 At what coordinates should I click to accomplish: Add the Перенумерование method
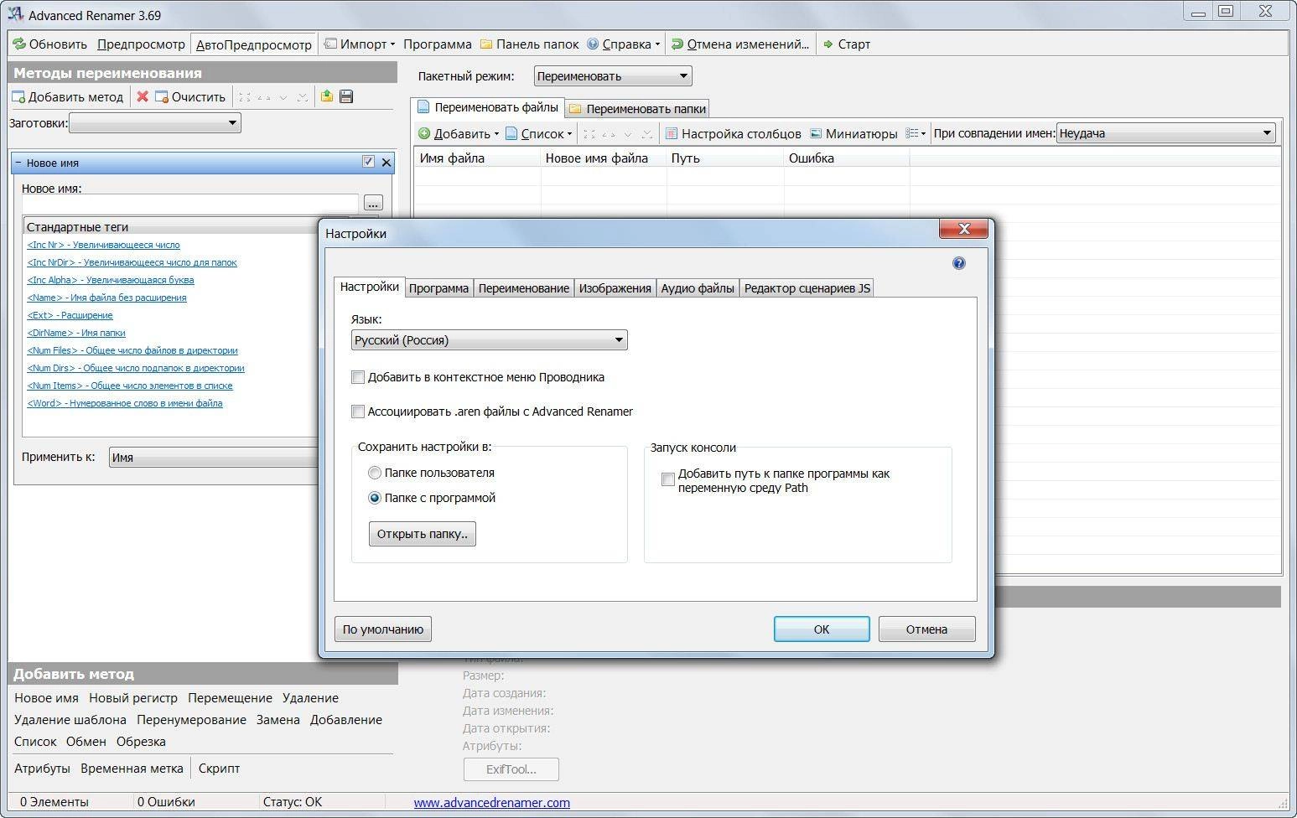coord(191,720)
